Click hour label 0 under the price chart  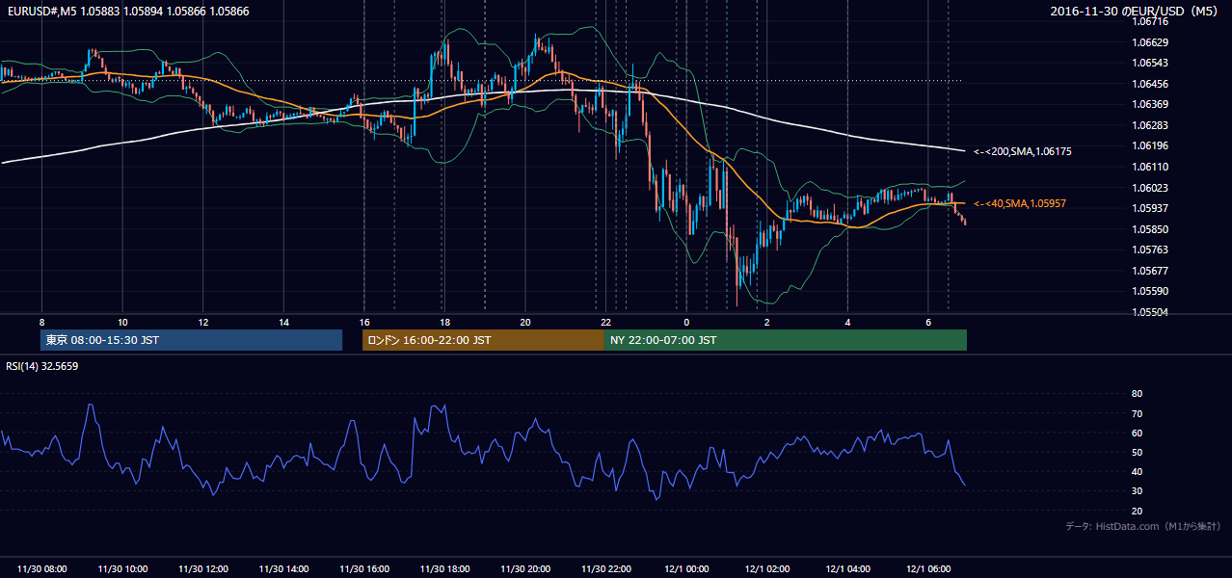click(x=686, y=322)
